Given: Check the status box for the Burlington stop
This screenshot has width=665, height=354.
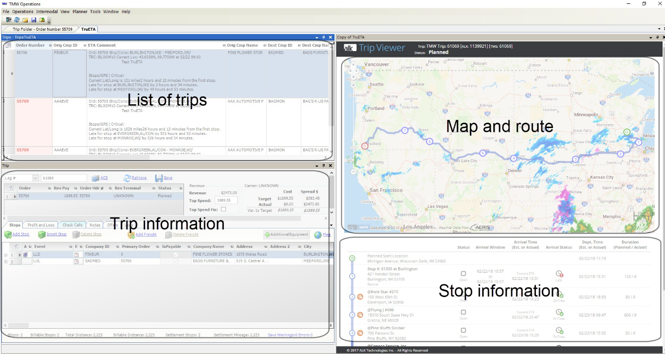Looking at the screenshot, I should (463, 274).
